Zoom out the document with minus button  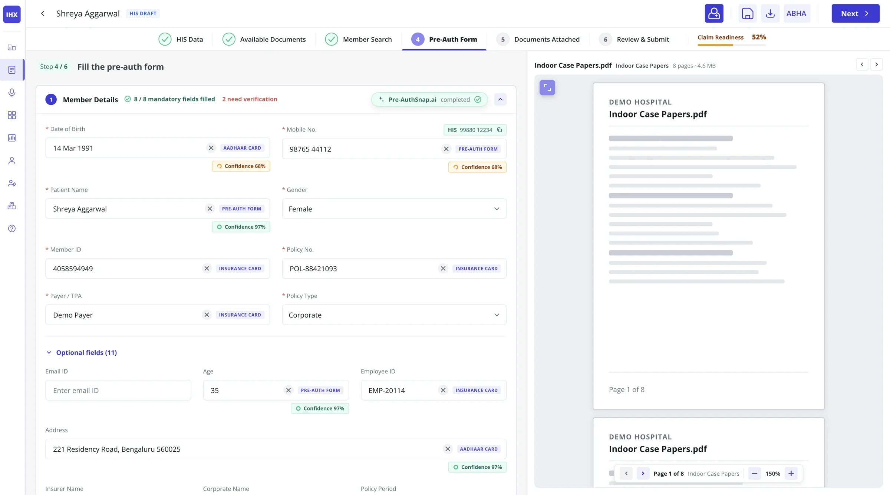click(x=754, y=473)
